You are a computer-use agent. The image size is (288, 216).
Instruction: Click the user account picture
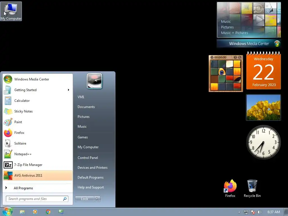(x=94, y=81)
